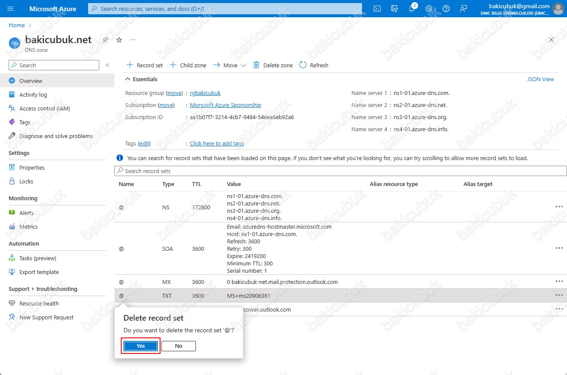The height and width of the screenshot is (375, 567).
Task: Open Cloud Shell from top bar
Action: tap(377, 9)
